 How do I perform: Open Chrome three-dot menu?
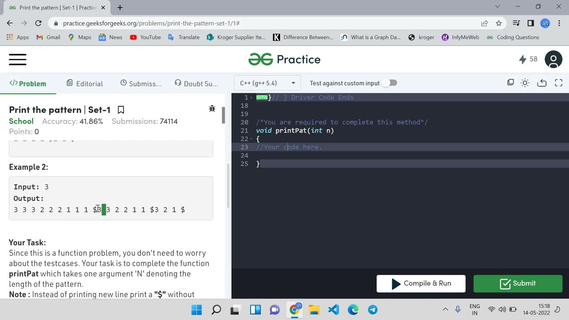click(x=559, y=23)
